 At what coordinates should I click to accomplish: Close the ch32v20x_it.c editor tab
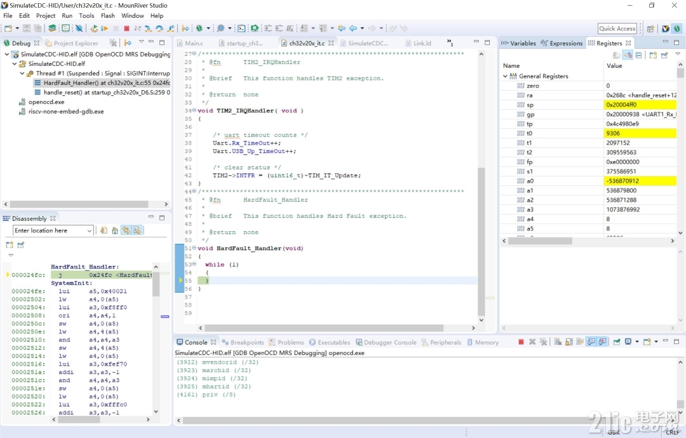click(x=331, y=43)
